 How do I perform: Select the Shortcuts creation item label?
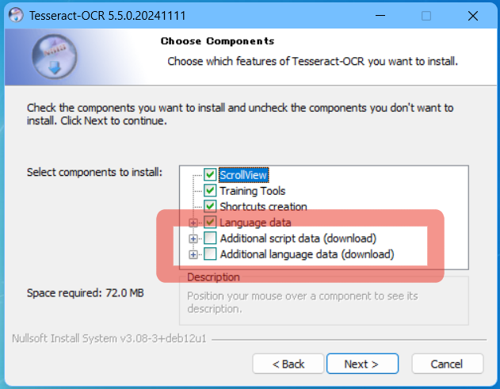coord(263,207)
